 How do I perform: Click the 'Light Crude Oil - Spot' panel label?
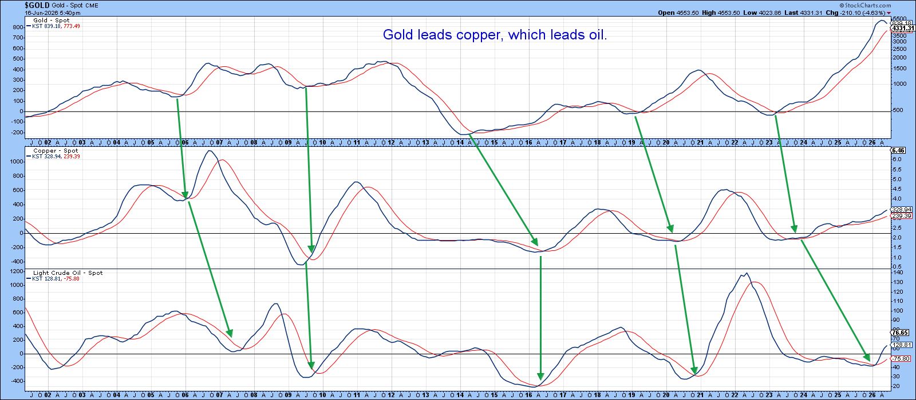click(x=68, y=273)
